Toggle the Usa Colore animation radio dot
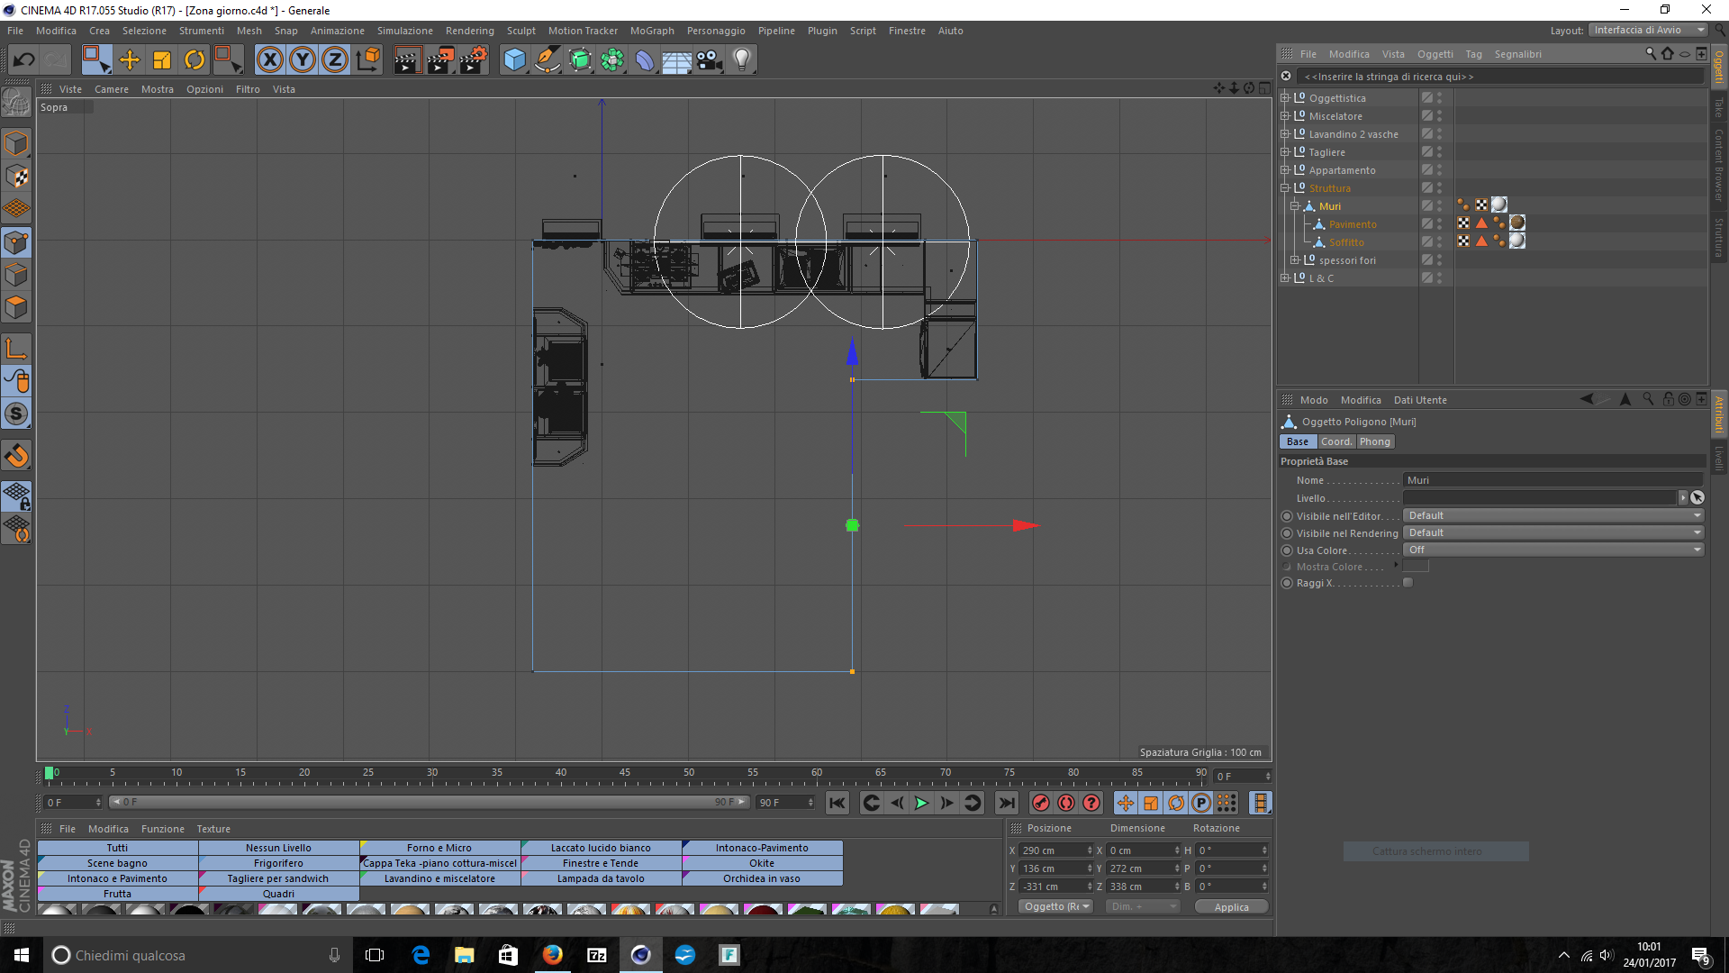1729x973 pixels. click(x=1287, y=550)
